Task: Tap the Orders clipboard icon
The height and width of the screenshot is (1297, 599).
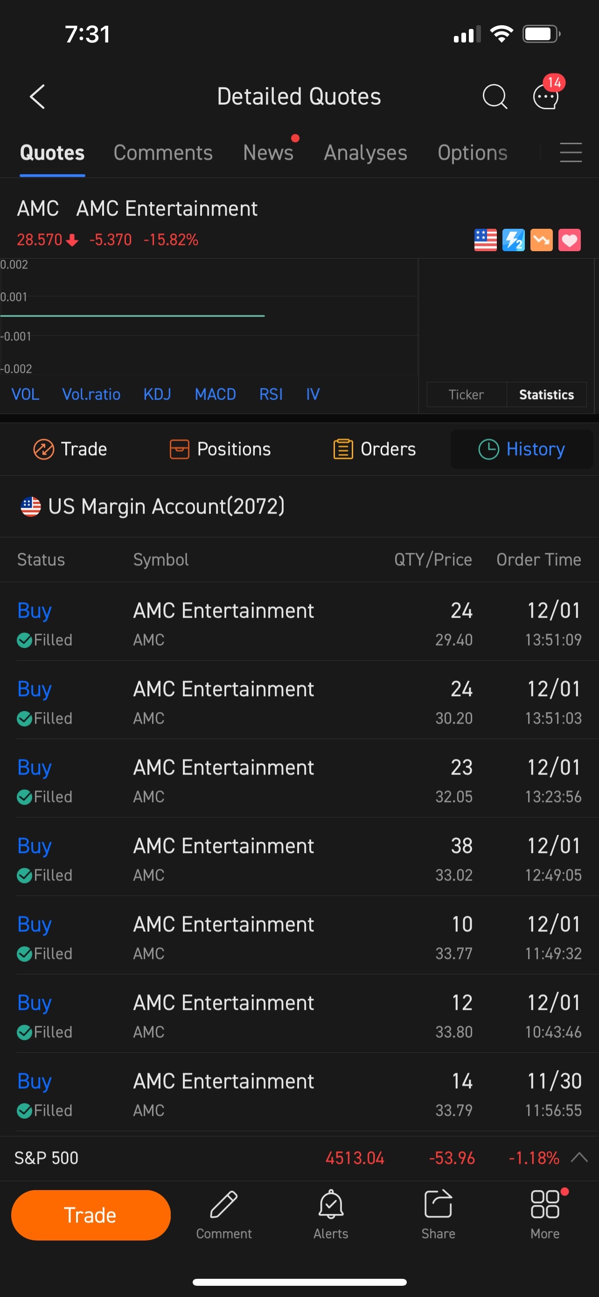Action: coord(343,449)
